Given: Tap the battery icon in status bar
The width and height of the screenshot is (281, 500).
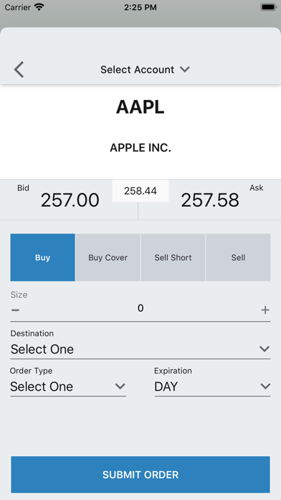Looking at the screenshot, I should (x=269, y=7).
